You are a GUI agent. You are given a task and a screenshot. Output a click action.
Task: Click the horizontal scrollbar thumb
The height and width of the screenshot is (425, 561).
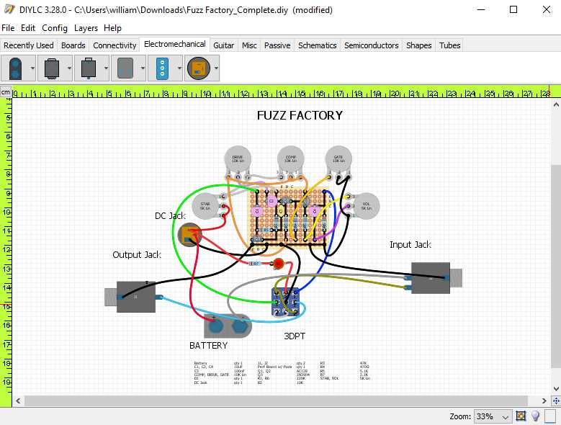[277, 401]
